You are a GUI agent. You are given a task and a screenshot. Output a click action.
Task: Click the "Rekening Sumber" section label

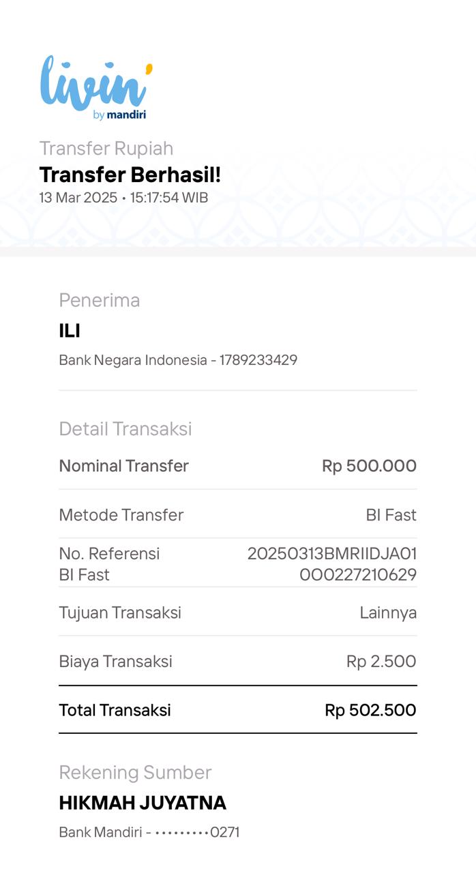pos(135,772)
